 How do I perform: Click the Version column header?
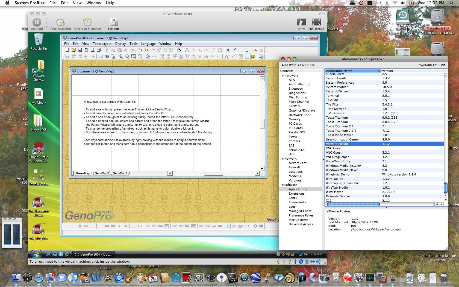tap(414, 71)
